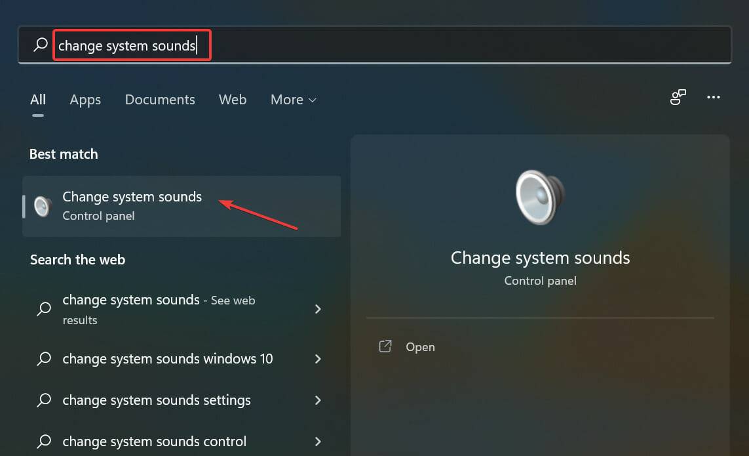Open the ellipsis options menu

click(714, 97)
